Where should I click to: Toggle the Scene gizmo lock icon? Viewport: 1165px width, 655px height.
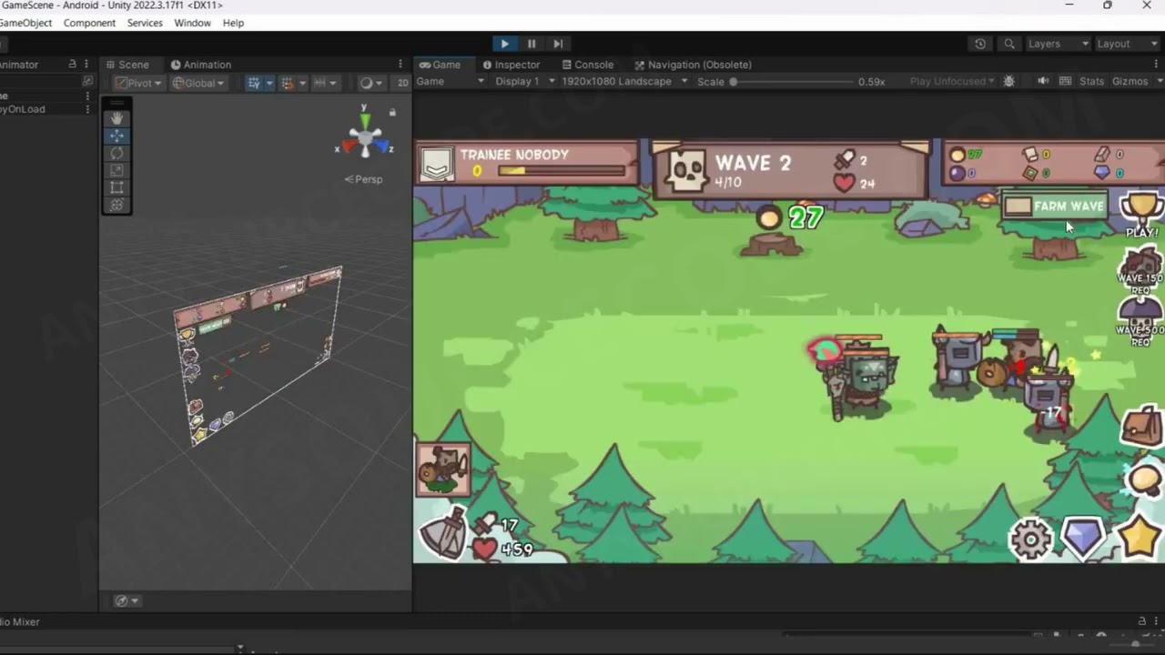(x=392, y=113)
